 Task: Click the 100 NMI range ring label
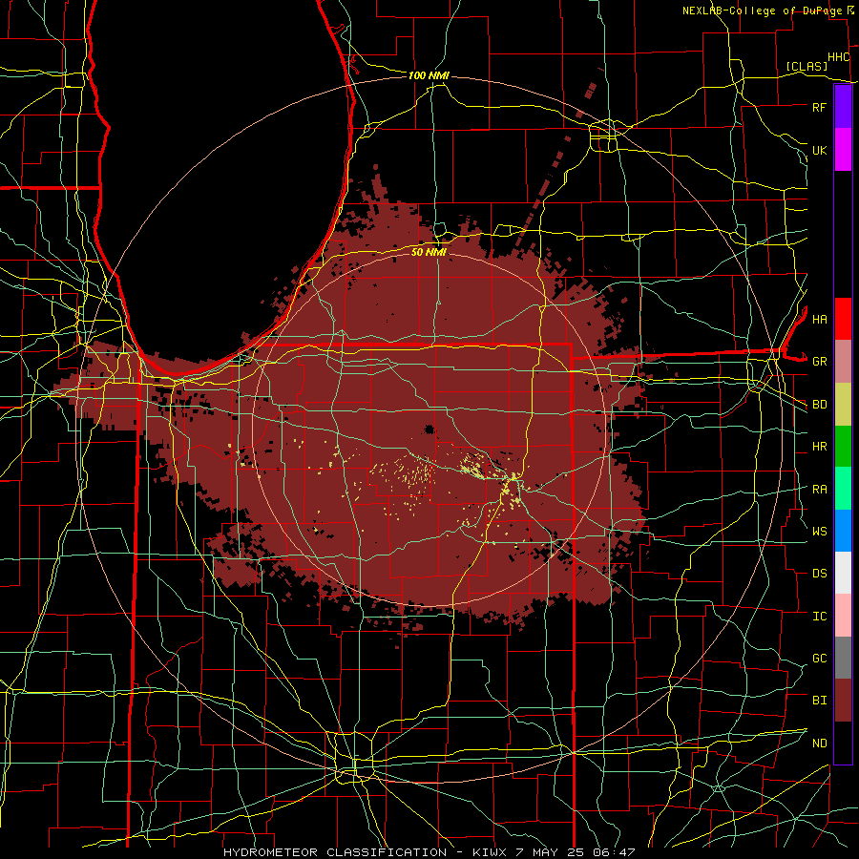tap(429, 75)
